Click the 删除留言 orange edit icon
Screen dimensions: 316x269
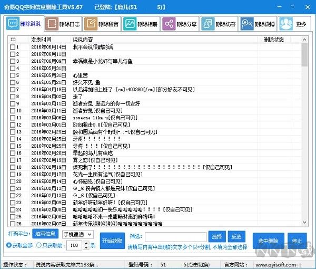tap(91, 24)
